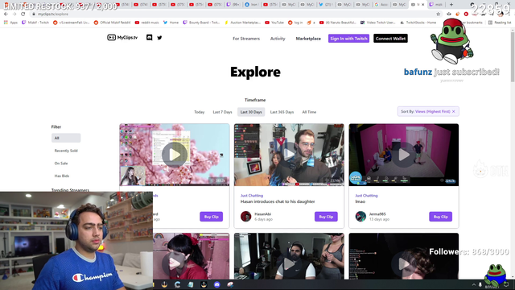This screenshot has width=515, height=290.
Task: Select the Last 30 Days timeframe
Action: point(251,112)
